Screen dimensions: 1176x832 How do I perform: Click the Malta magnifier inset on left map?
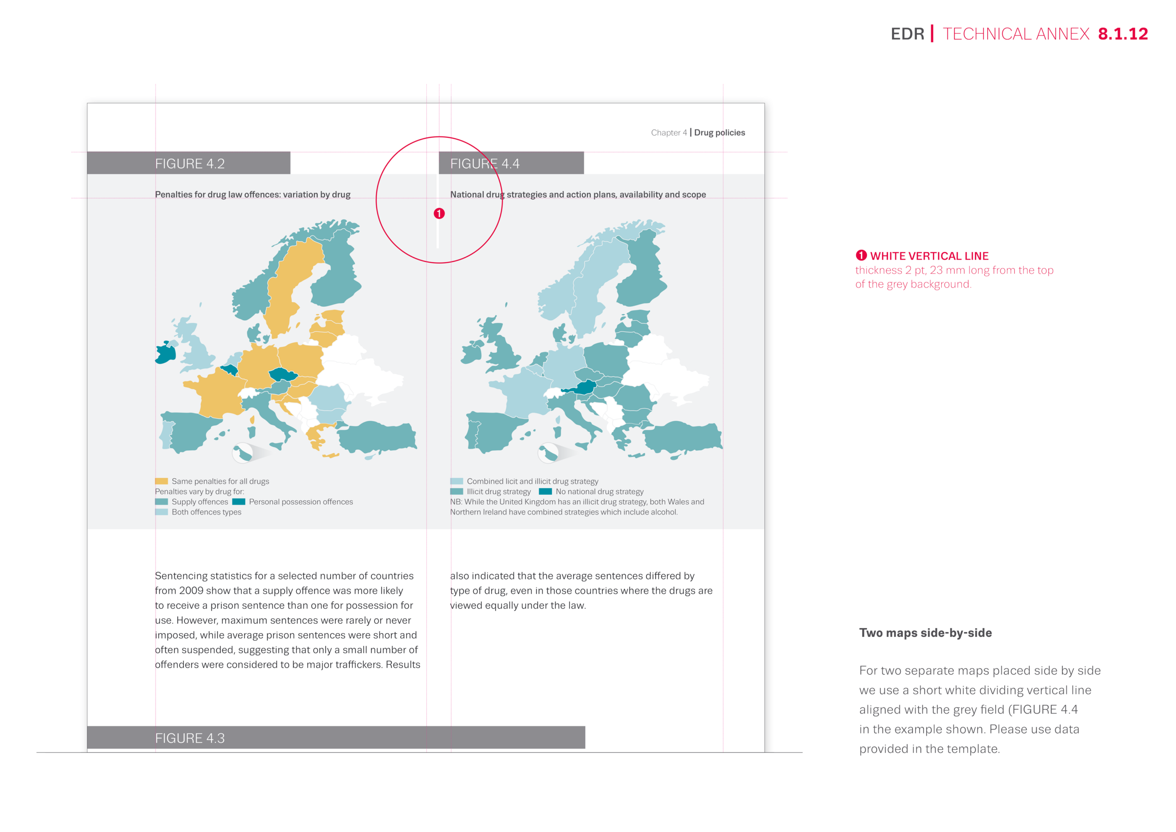[242, 453]
